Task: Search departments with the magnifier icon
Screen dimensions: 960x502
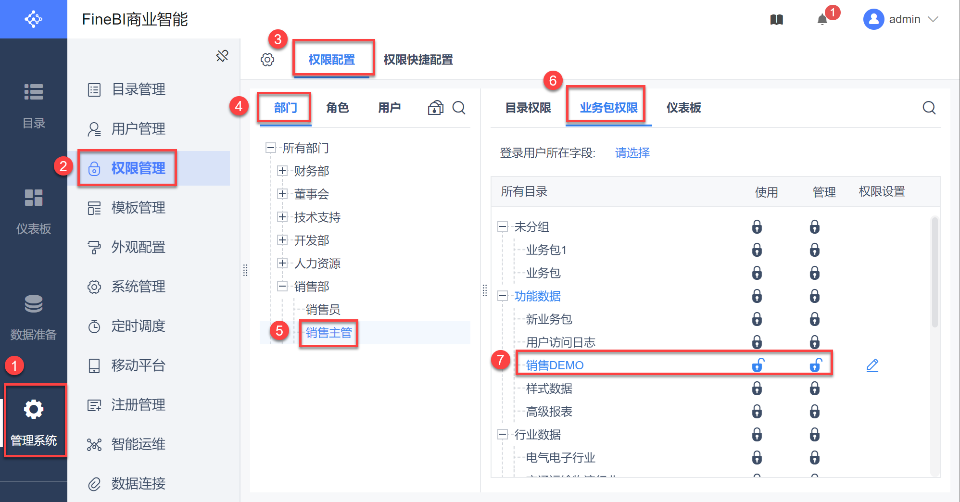Action: [x=459, y=108]
